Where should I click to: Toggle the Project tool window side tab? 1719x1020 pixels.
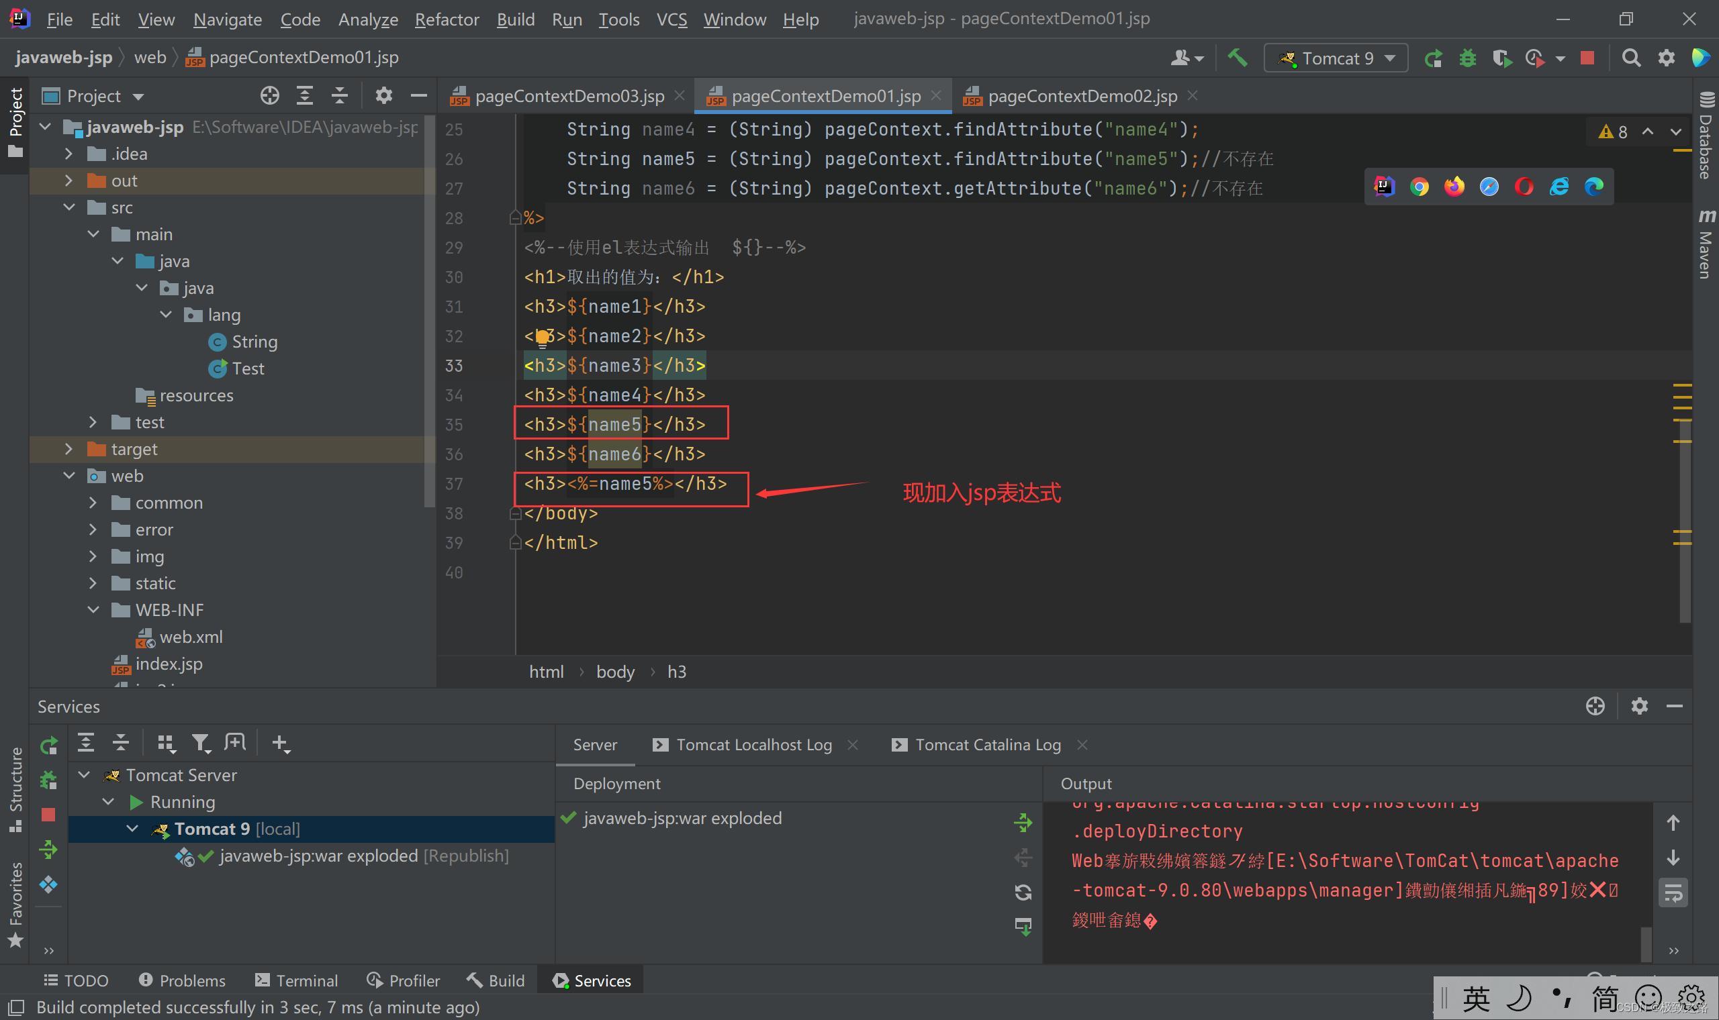pos(15,122)
